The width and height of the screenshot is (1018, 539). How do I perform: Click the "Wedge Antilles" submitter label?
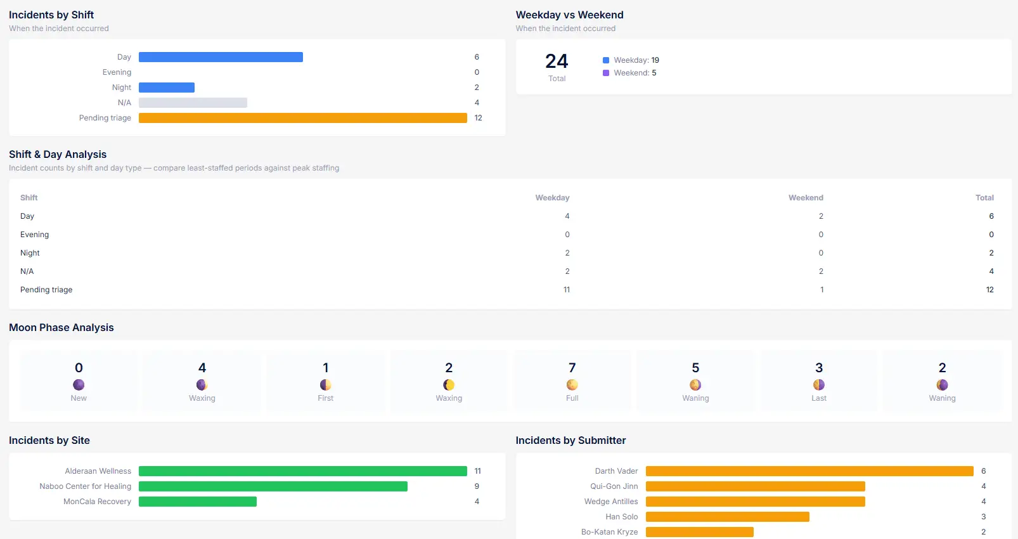point(611,502)
